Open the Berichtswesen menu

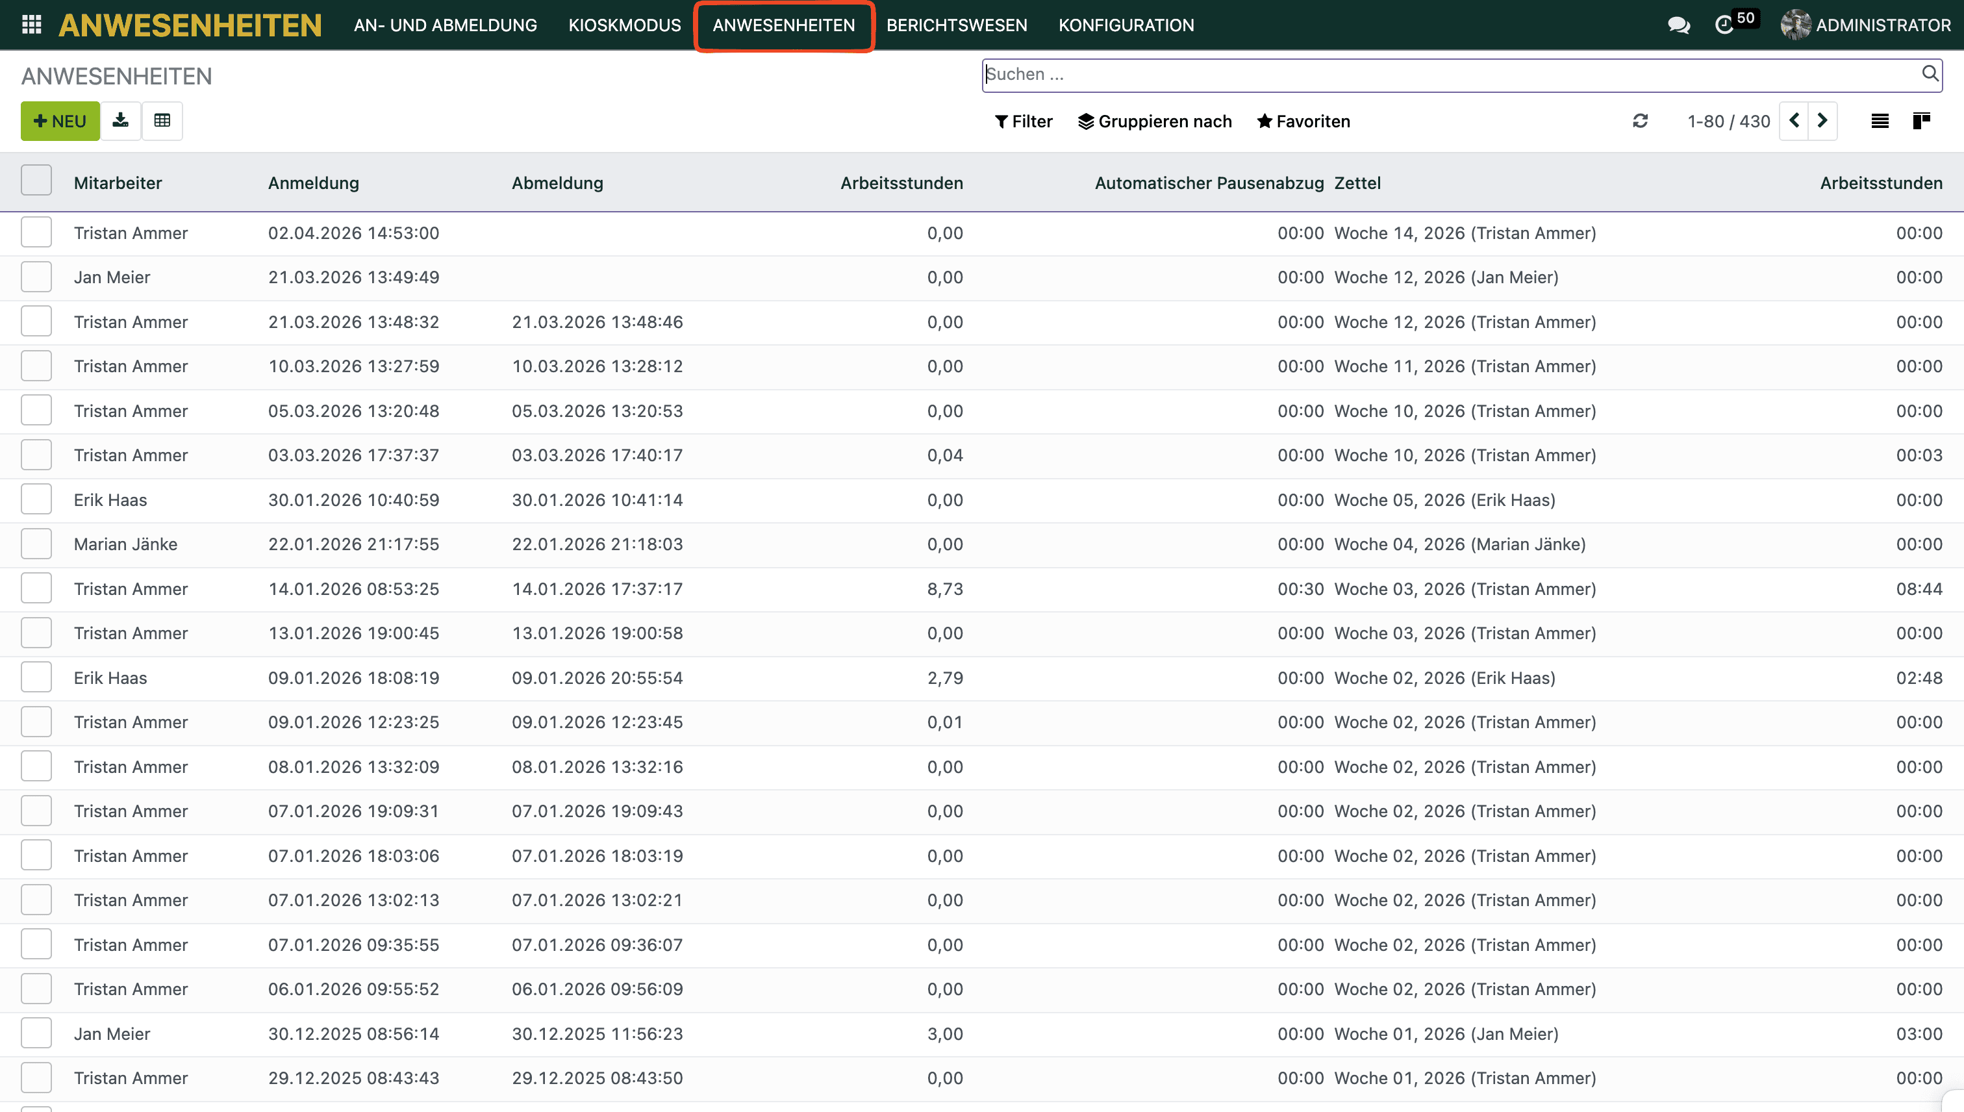[956, 25]
